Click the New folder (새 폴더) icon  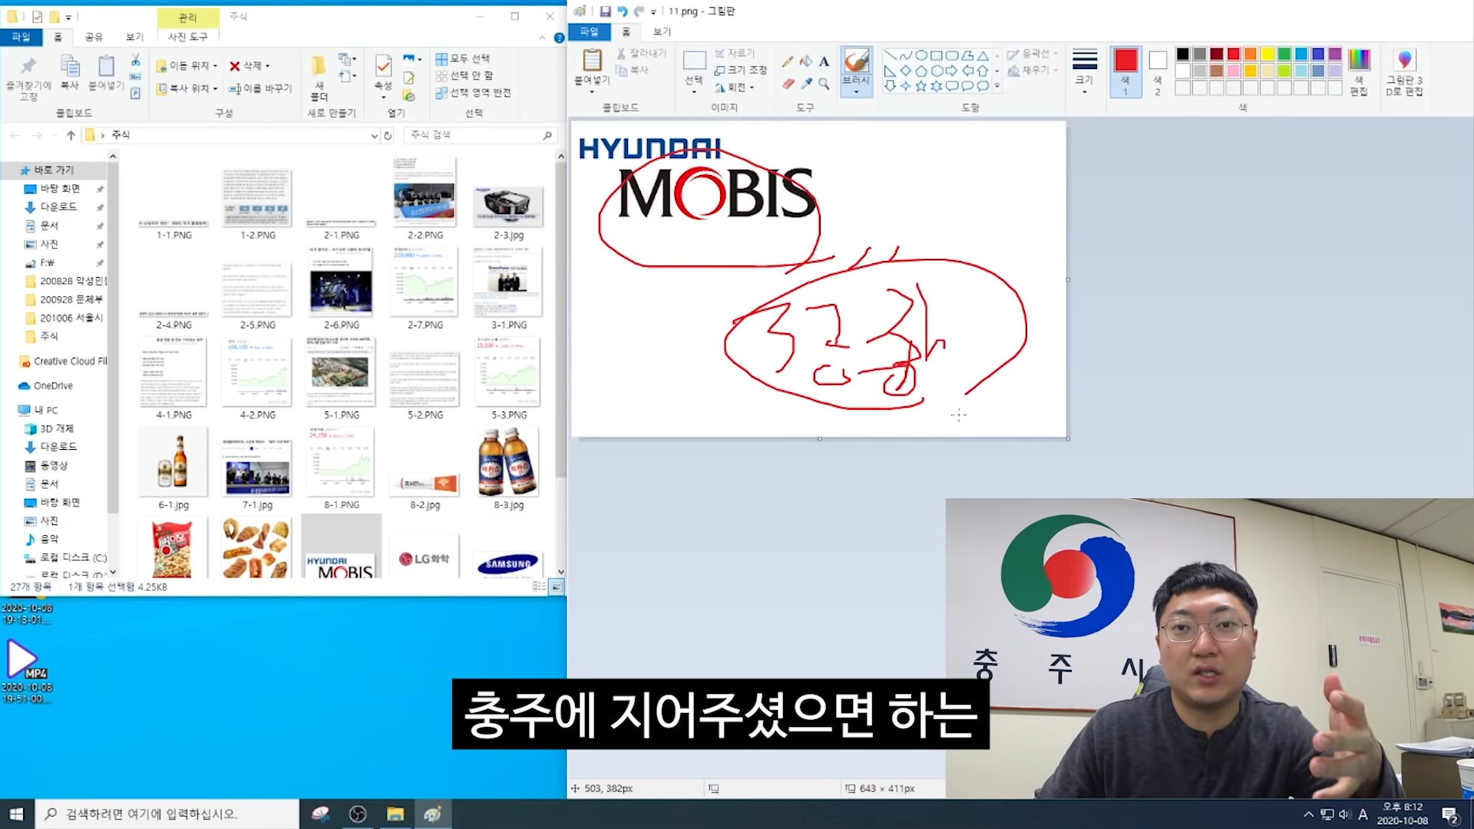click(319, 66)
